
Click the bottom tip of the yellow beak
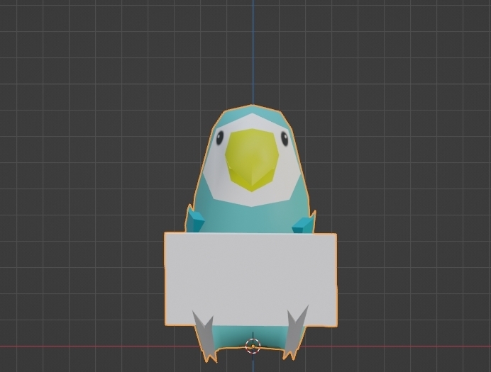(252, 190)
